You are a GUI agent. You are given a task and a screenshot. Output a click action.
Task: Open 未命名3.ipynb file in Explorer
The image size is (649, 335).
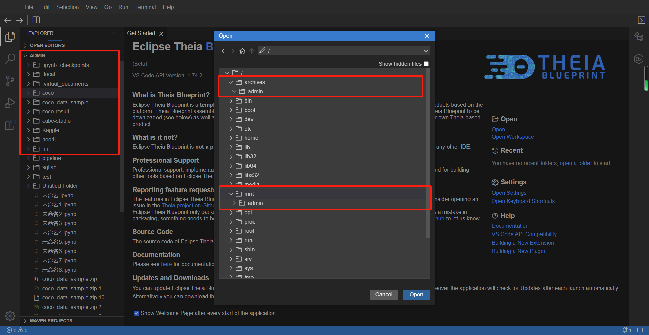tap(59, 223)
